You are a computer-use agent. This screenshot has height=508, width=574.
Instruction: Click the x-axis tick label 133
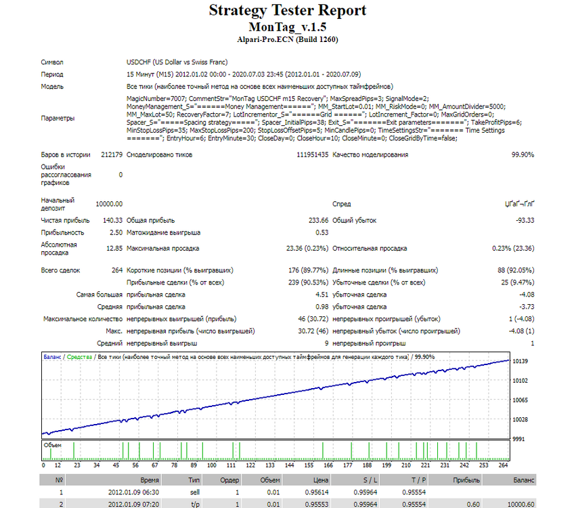click(270, 465)
